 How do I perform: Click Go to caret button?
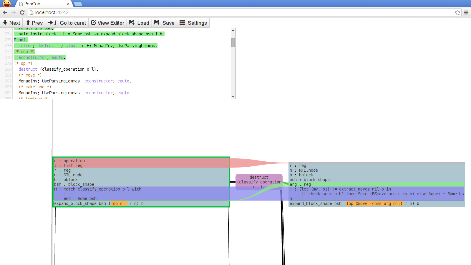click(x=67, y=23)
